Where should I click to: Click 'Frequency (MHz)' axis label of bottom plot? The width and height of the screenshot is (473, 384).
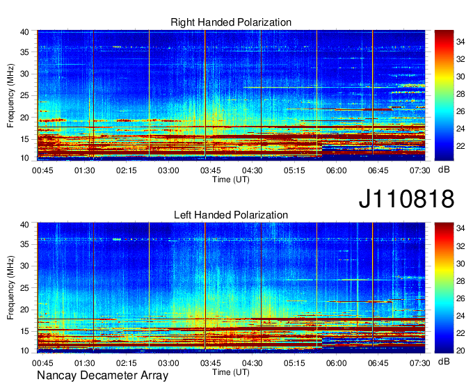(10, 288)
